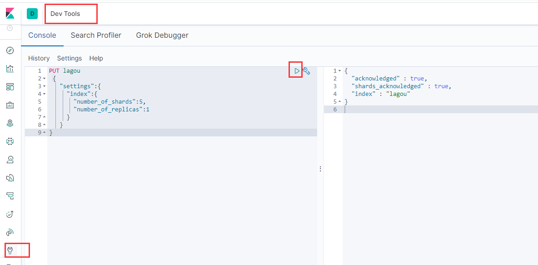Open Uptime via checkmark-arrow icon

pyautogui.click(x=10, y=214)
